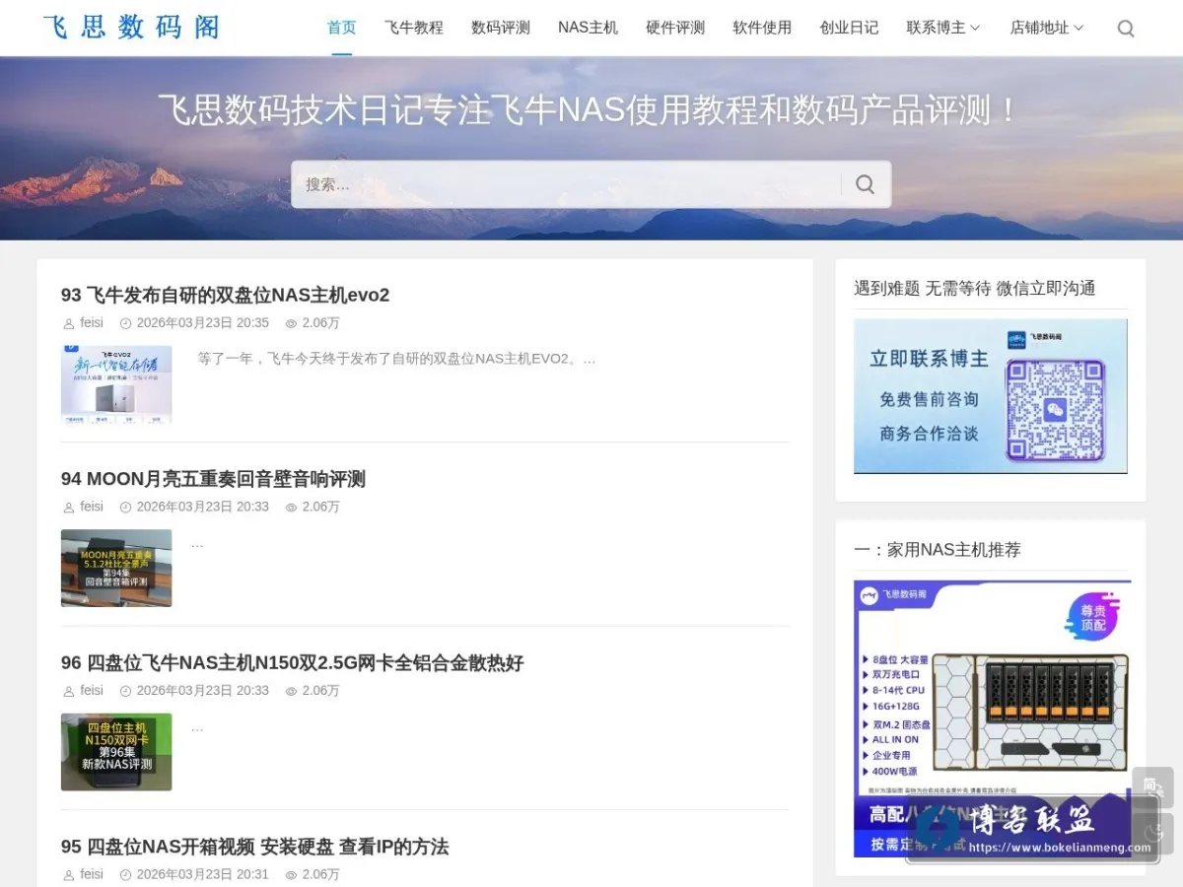Viewport: 1183px width, 887px height.
Task: Open the 硬件评测 menu item
Action: 675,28
